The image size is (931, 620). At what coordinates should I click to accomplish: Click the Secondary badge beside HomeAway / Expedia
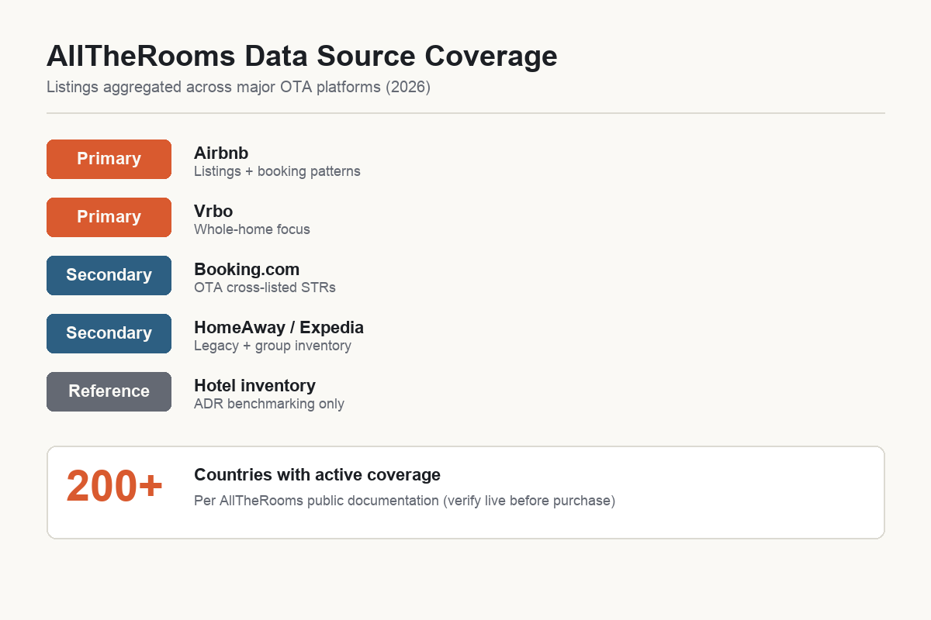tap(109, 333)
